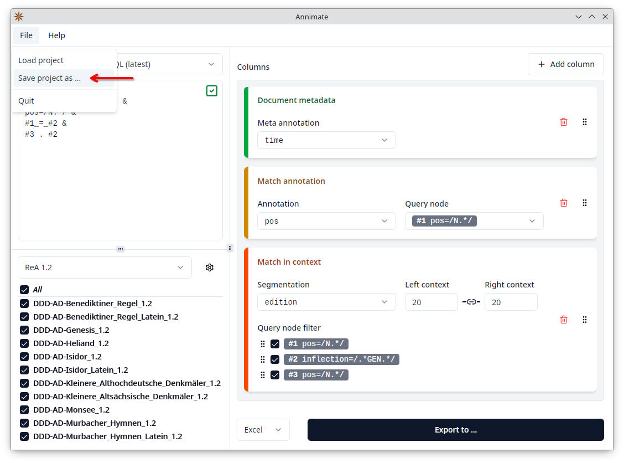Open the Query node dropdown
Viewport: 624px width, 463px height.
474,221
